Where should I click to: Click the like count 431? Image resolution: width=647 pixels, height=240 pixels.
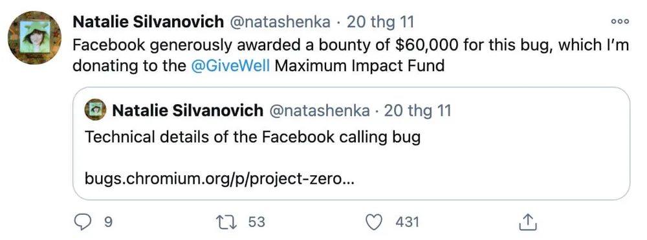[x=407, y=223]
